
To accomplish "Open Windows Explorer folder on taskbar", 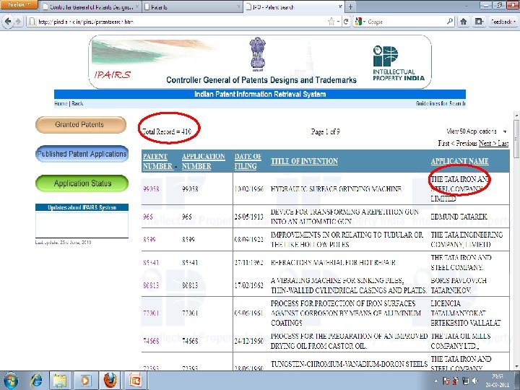I will point(61,381).
